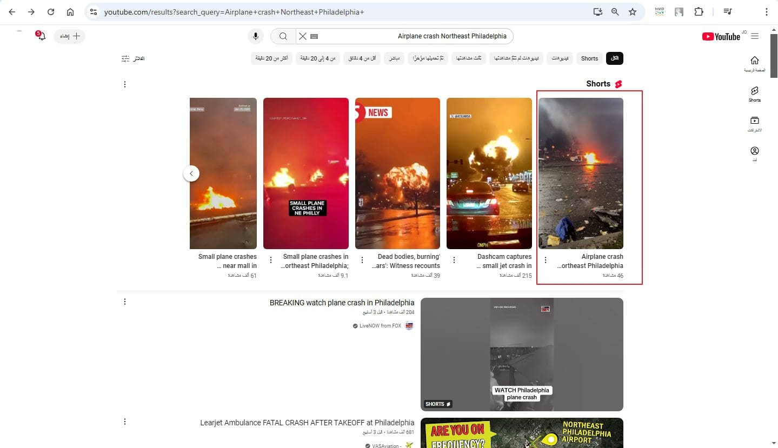778x448 pixels.
Task: Click the voice search microphone icon
Action: (x=256, y=36)
